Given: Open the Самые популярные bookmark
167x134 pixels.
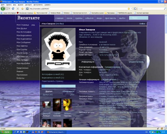Looking at the screenshot, I should 8,13.
